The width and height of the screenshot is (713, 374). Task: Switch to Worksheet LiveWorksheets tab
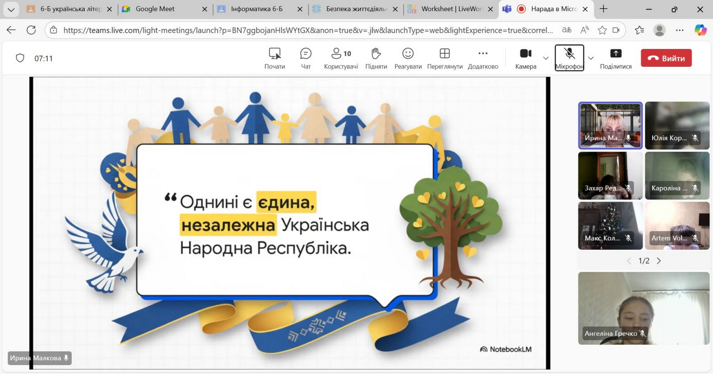point(451,9)
